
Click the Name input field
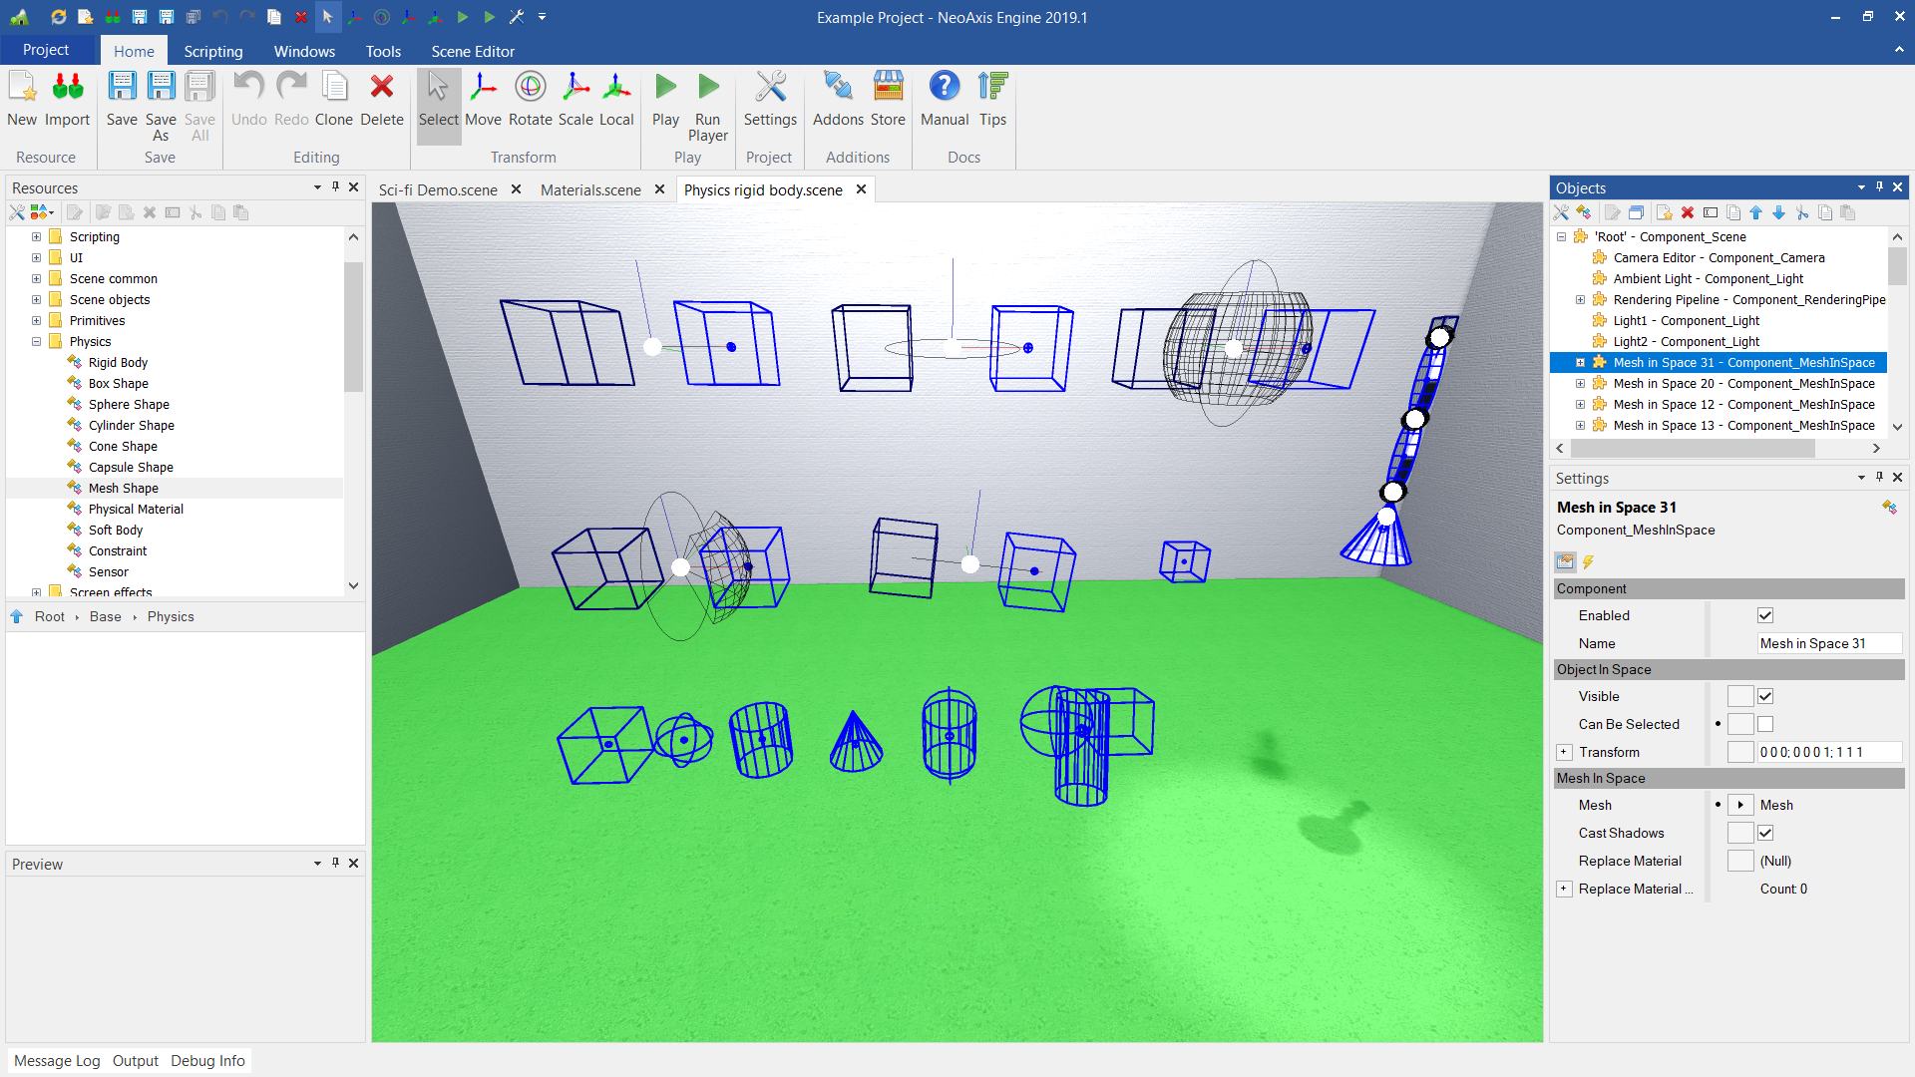coord(1827,643)
